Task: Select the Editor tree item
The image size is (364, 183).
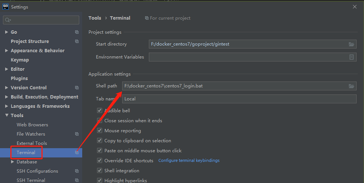Action: [18, 69]
